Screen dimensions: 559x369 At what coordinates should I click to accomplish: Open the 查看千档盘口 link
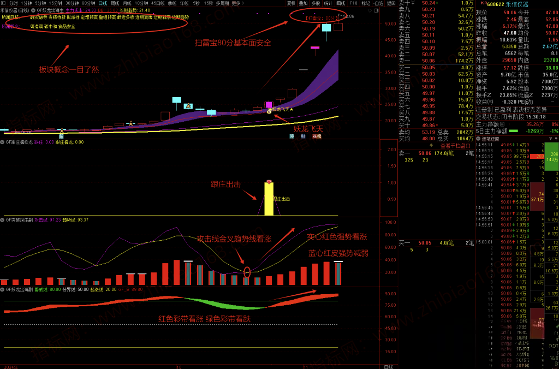[454, 146]
